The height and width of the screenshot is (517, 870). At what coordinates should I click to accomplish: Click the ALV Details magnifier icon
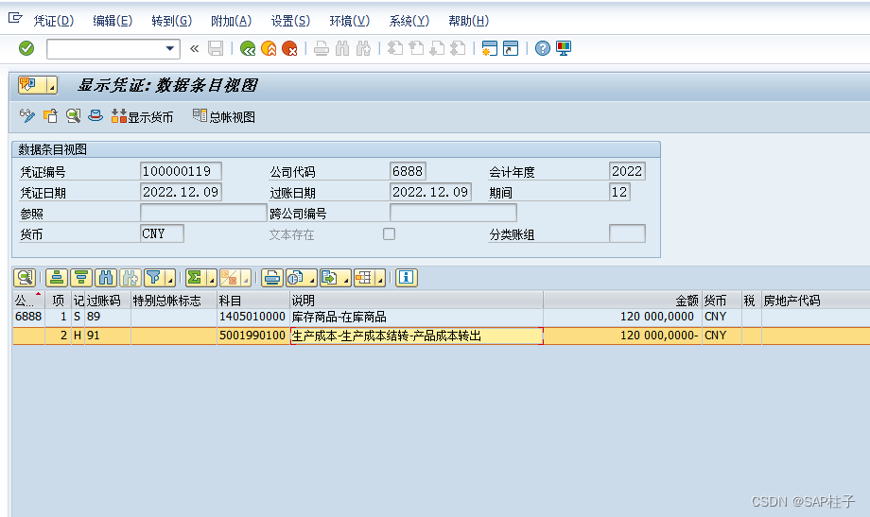pos(25,277)
